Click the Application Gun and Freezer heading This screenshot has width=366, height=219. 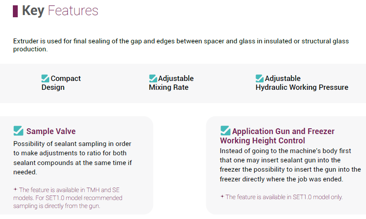[277, 136]
